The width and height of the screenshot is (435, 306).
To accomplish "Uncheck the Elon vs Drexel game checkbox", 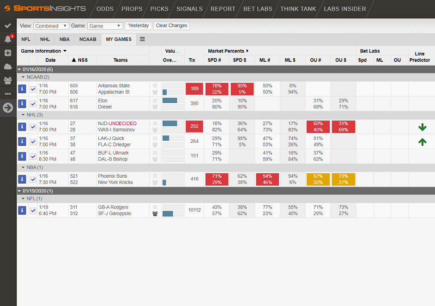I will [x=33, y=104].
